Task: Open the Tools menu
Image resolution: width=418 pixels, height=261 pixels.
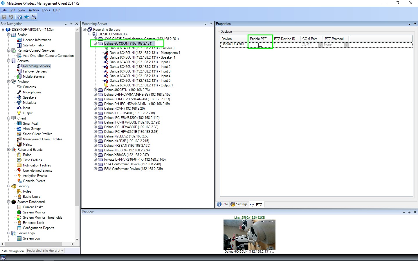Action: (x=46, y=10)
